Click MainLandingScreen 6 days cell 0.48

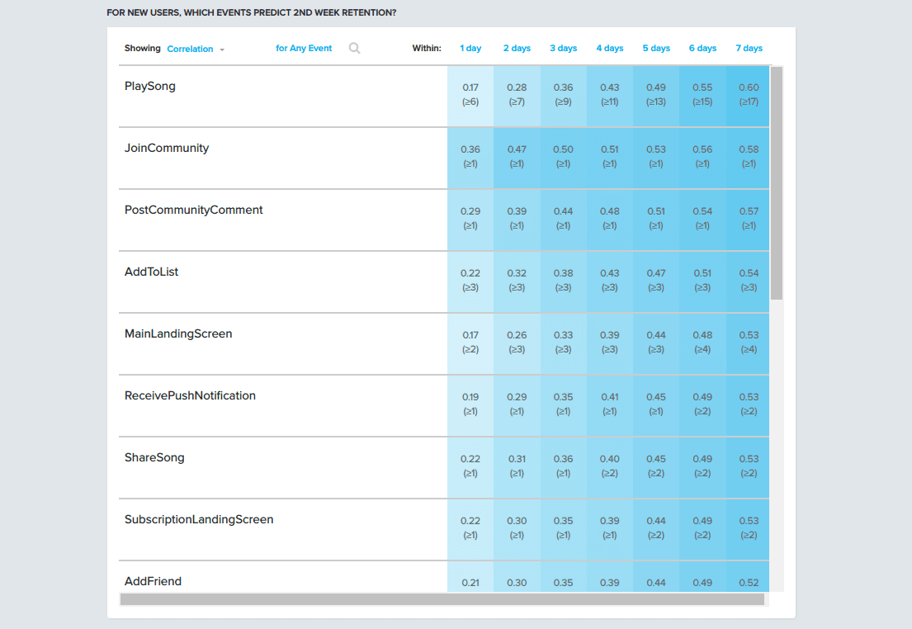click(702, 342)
